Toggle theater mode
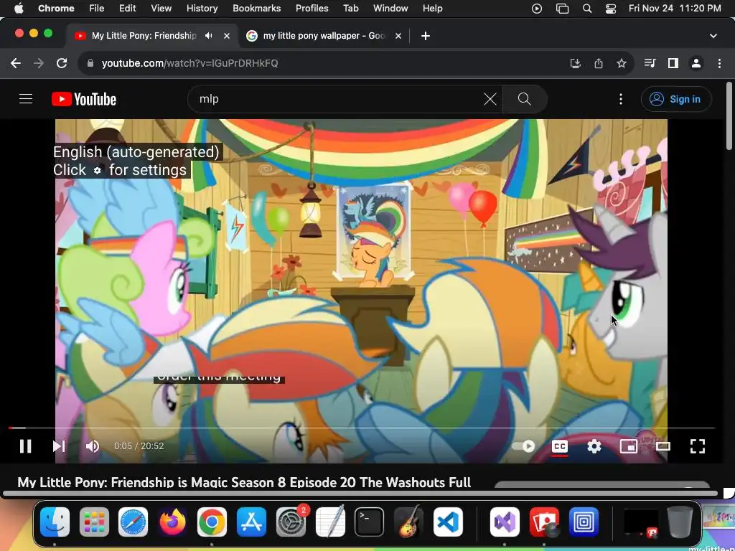This screenshot has height=551, width=735. click(663, 446)
